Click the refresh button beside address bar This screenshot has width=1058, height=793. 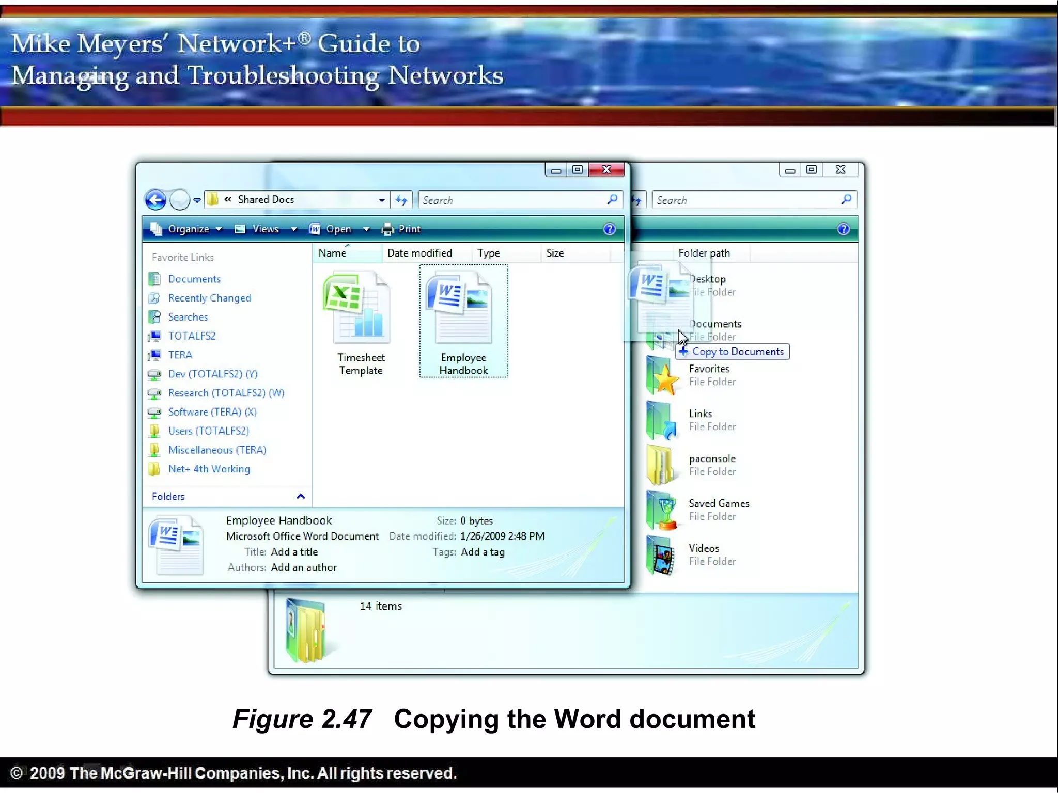401,200
